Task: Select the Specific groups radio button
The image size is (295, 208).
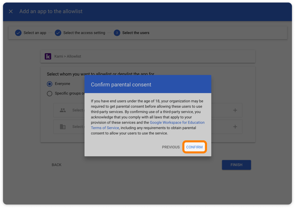Action: tap(49, 94)
